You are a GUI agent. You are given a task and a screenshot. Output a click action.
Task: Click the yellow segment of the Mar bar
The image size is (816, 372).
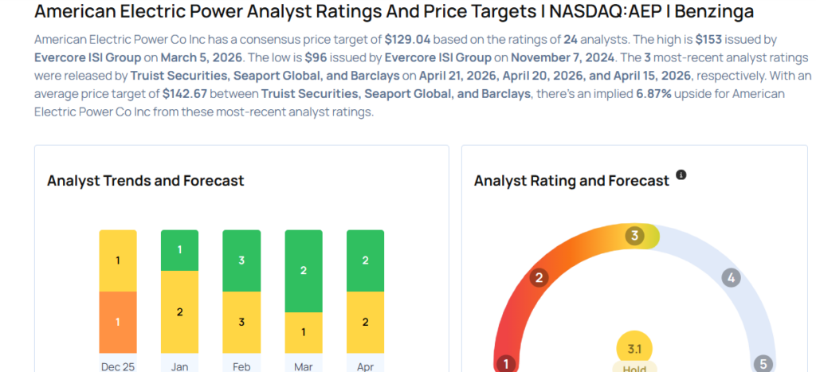[304, 331]
